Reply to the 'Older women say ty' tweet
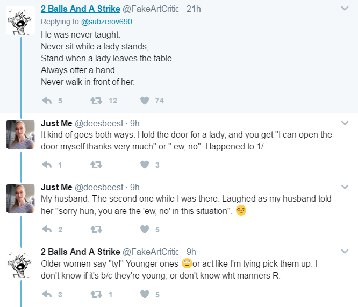This screenshot has width=358, height=307. [x=47, y=294]
